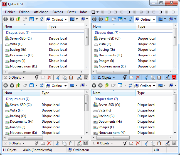Open the Favoris menu

coord(58,12)
